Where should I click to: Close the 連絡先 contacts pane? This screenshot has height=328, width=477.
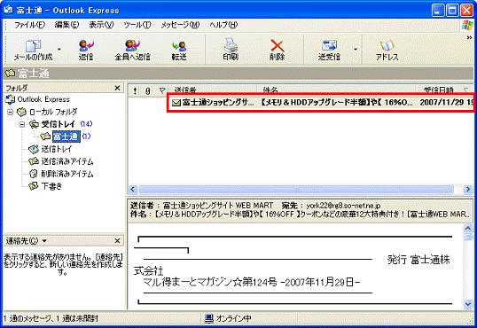coord(117,241)
